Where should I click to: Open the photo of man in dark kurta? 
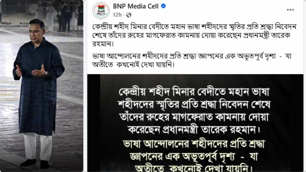pos(42,86)
